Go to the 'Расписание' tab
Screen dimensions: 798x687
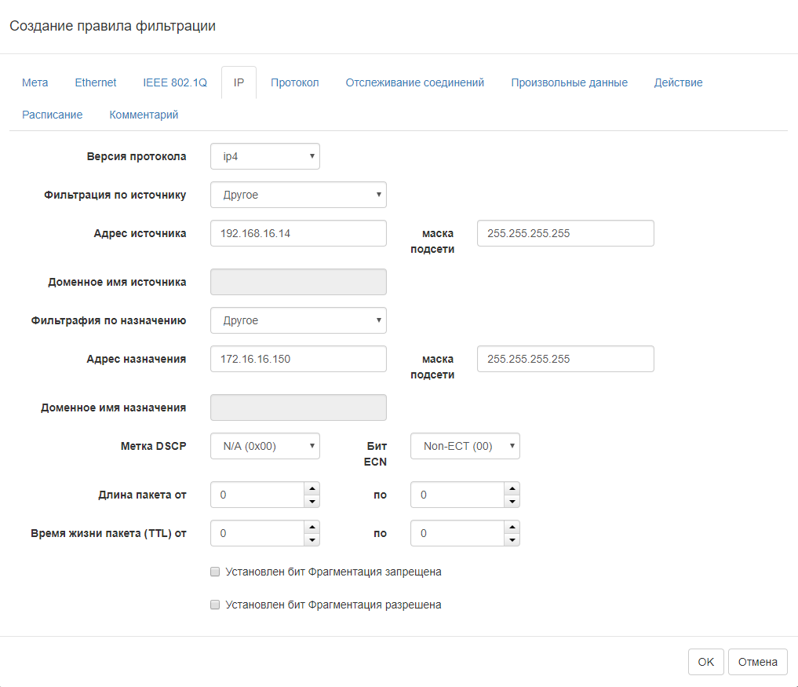pyautogui.click(x=53, y=115)
